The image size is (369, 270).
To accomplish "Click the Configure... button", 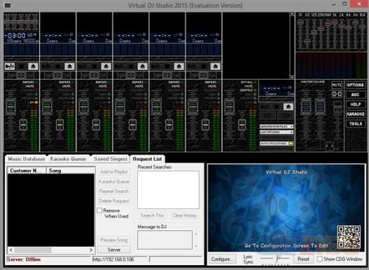I will [x=222, y=259].
